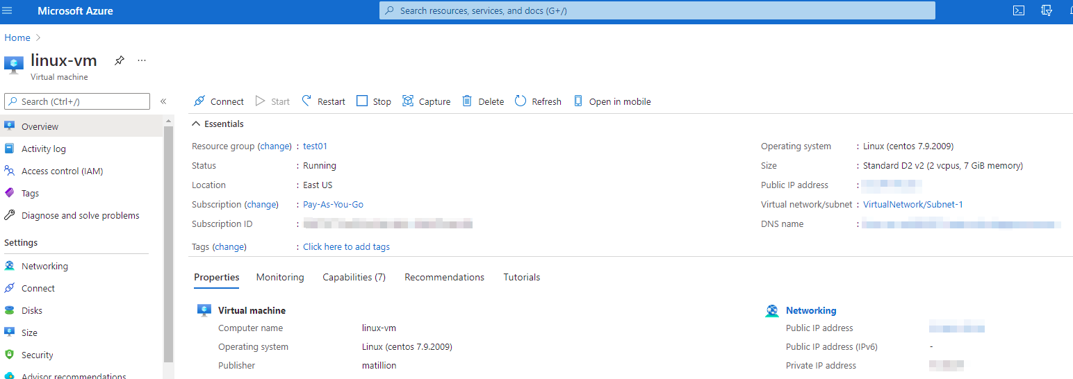Click the 'Standard D2 v2' size value
This screenshot has height=379, width=1073.
point(942,165)
